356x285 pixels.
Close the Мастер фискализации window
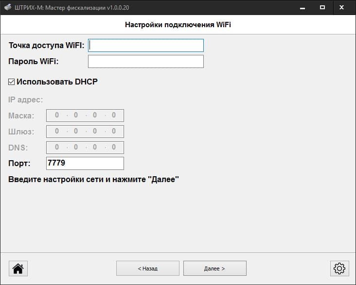tap(342, 7)
